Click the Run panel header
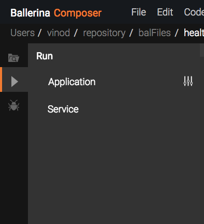This screenshot has width=204, height=224. coord(45,56)
